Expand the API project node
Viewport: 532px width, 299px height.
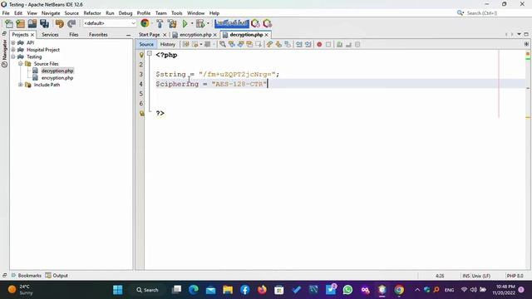coord(13,42)
